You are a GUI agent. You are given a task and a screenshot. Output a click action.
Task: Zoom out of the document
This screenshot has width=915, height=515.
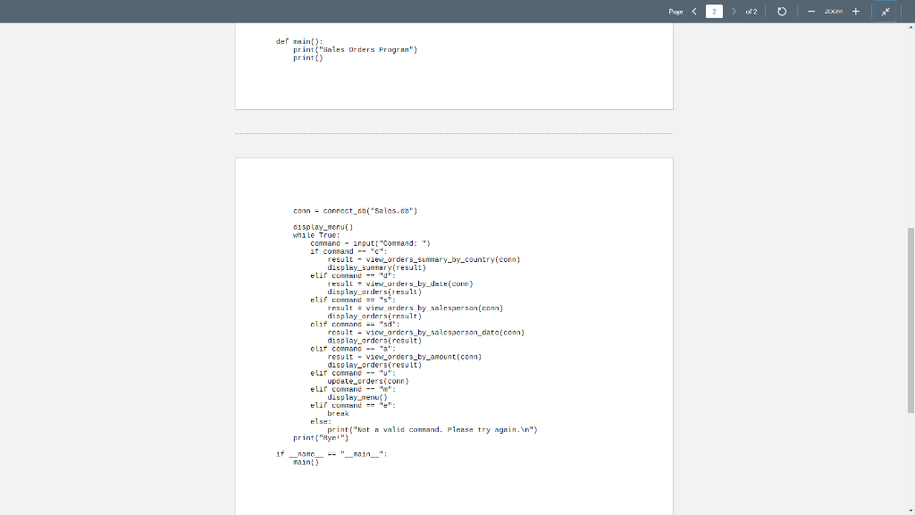tap(811, 12)
